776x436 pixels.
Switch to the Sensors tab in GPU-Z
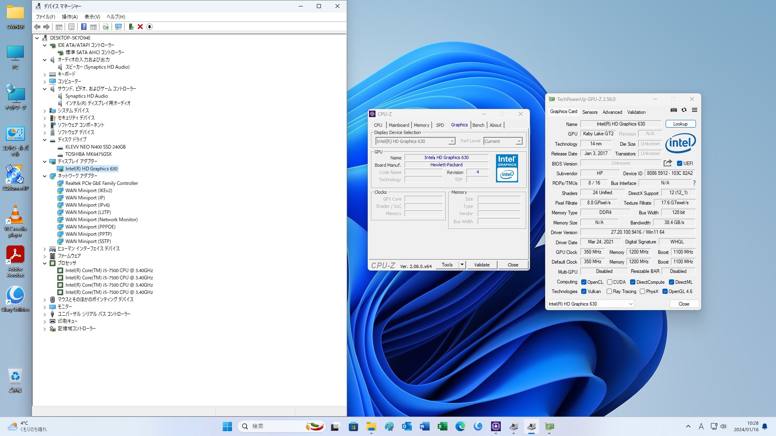click(590, 112)
